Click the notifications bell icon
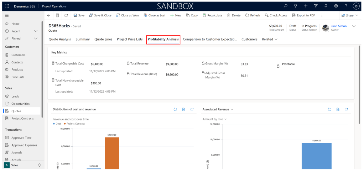364x172 pixels. 326,6
